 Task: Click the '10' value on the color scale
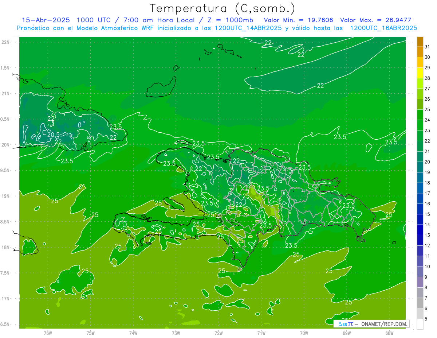coord(428,267)
